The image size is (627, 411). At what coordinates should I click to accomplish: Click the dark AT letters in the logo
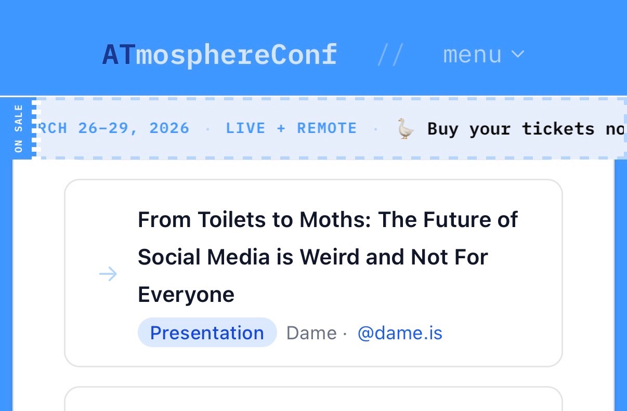(x=119, y=55)
